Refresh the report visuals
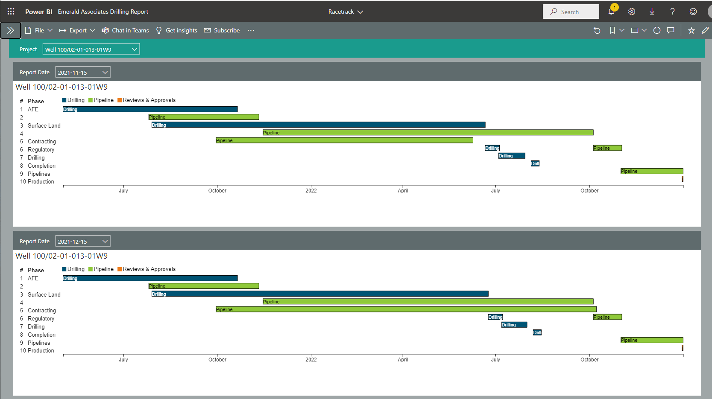Screen dimensions: 712x399 coord(657,30)
